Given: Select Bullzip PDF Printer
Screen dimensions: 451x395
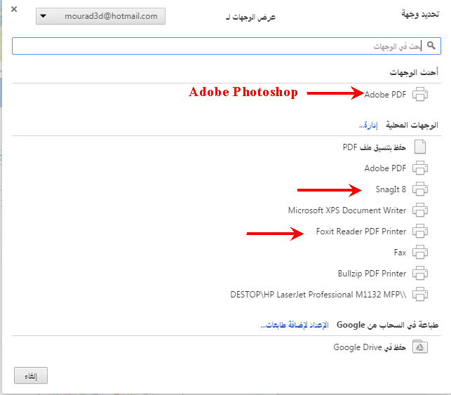Looking at the screenshot, I should [372, 274].
